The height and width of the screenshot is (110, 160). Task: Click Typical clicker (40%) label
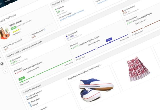(x=94, y=42)
